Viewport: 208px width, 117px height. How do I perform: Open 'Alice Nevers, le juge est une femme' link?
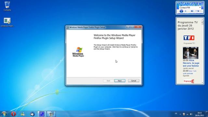point(191,63)
